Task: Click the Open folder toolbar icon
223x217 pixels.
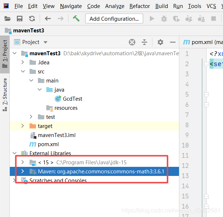Action: (x=7, y=19)
